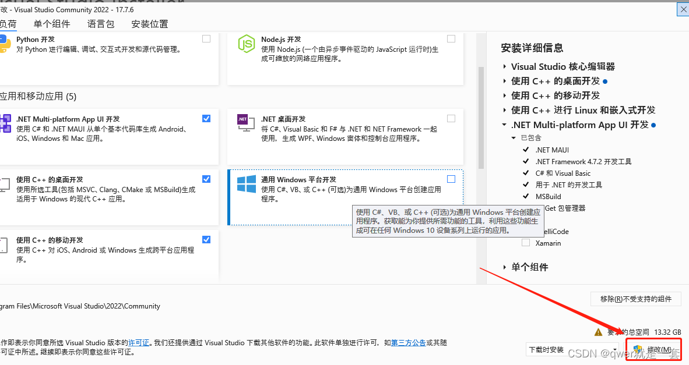Click the Python snake logo icon
This screenshot has height=365, width=689.
pyautogui.click(x=5, y=44)
